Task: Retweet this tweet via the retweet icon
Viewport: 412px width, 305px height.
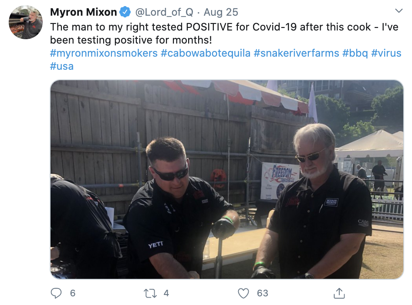Action: pyautogui.click(x=150, y=293)
